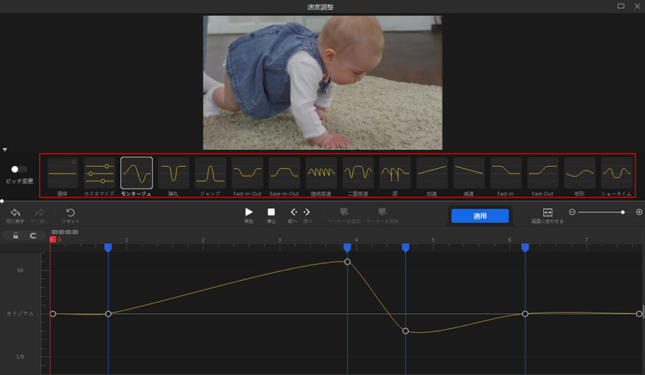Zoom out the timeline with minus icon
The width and height of the screenshot is (645, 375).
point(572,212)
